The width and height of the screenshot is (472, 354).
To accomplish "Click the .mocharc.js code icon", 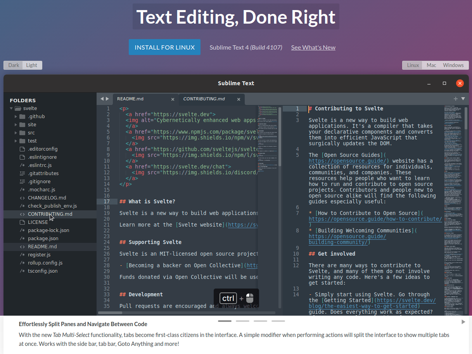I will [22, 190].
